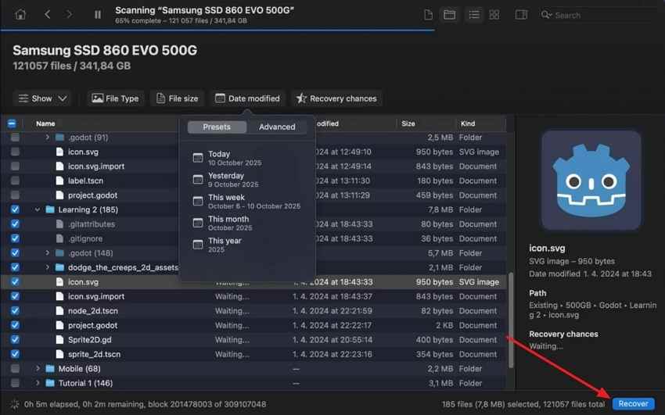Image resolution: width=665 pixels, height=415 pixels.
Task: Choose the This week preset
Action: pos(247,201)
